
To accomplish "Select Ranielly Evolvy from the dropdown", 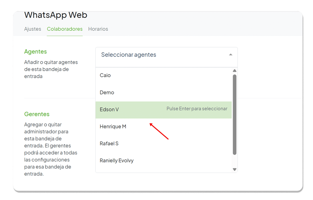I will (x=117, y=161).
